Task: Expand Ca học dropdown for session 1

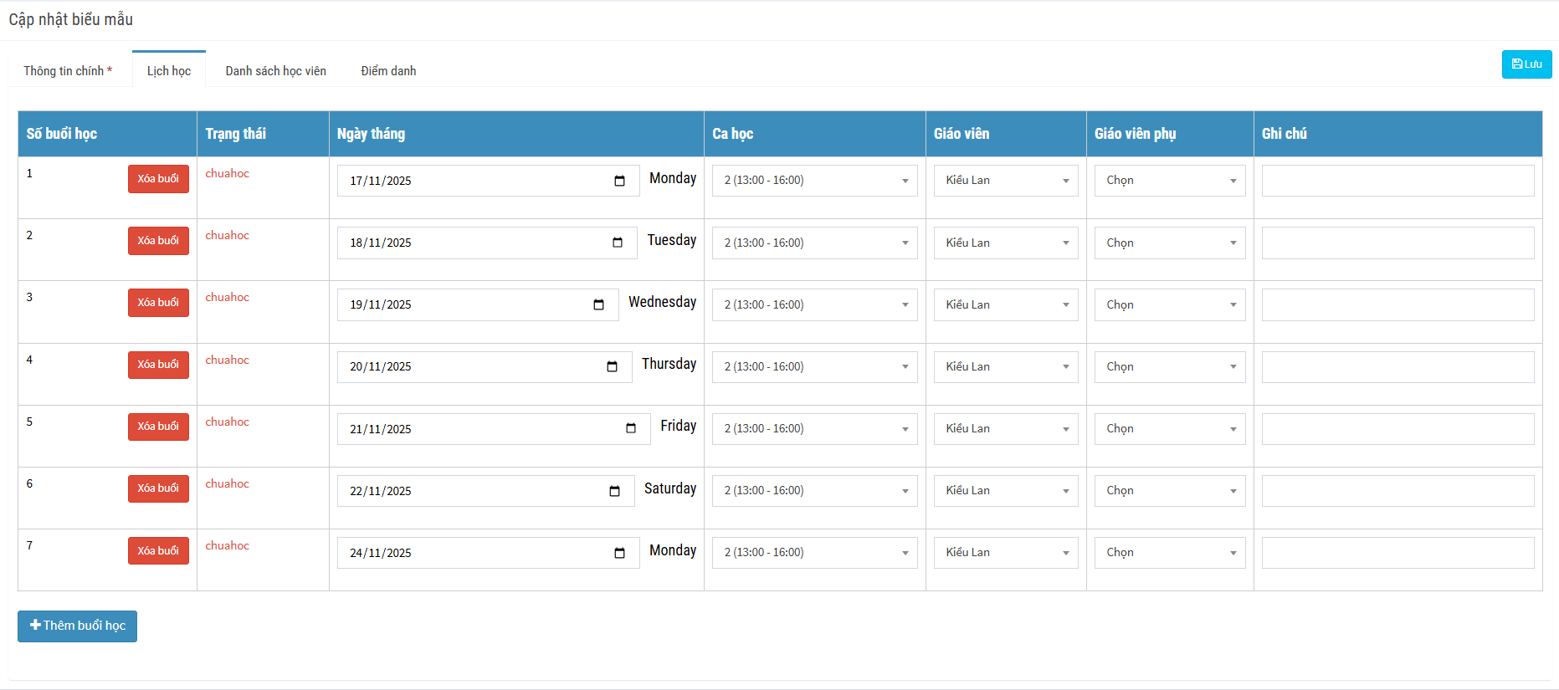Action: pos(814,181)
